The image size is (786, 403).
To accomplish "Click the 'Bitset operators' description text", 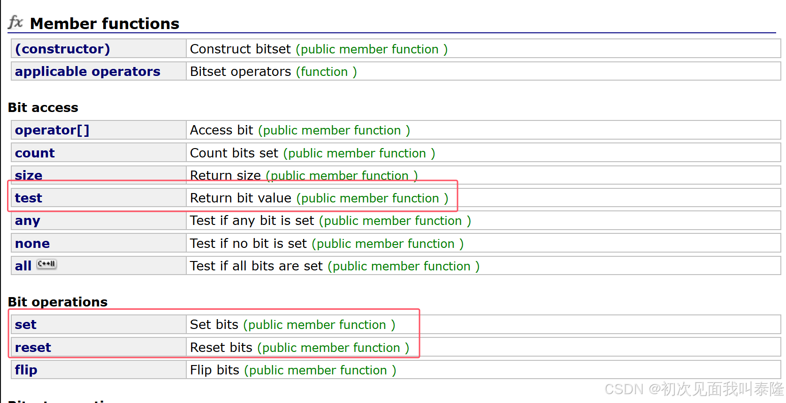I will tap(240, 71).
